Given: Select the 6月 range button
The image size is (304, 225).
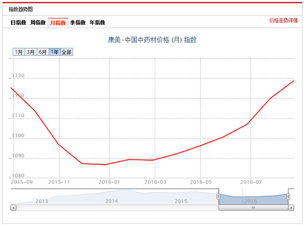Looking at the screenshot, I should coord(43,52).
